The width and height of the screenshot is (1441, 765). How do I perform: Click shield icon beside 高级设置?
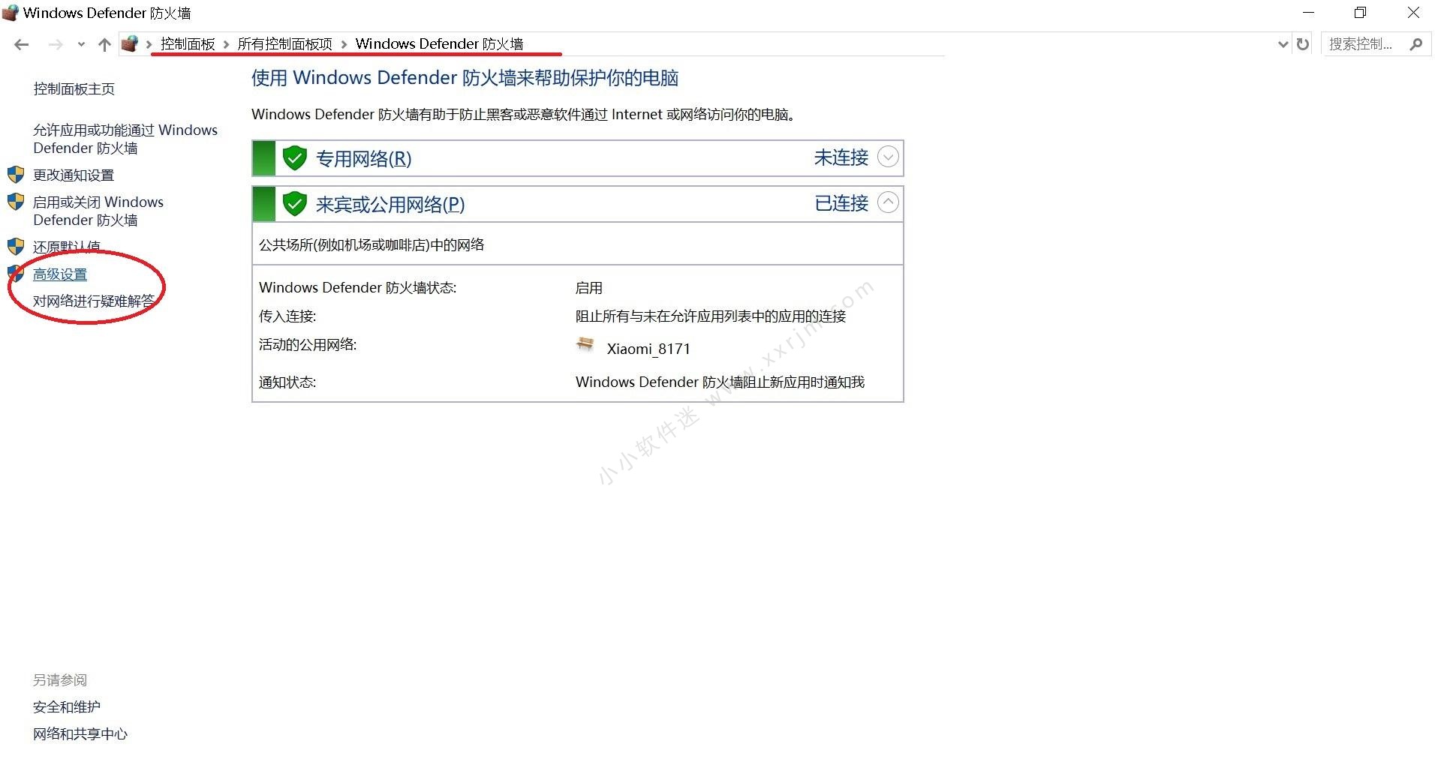[x=16, y=273]
